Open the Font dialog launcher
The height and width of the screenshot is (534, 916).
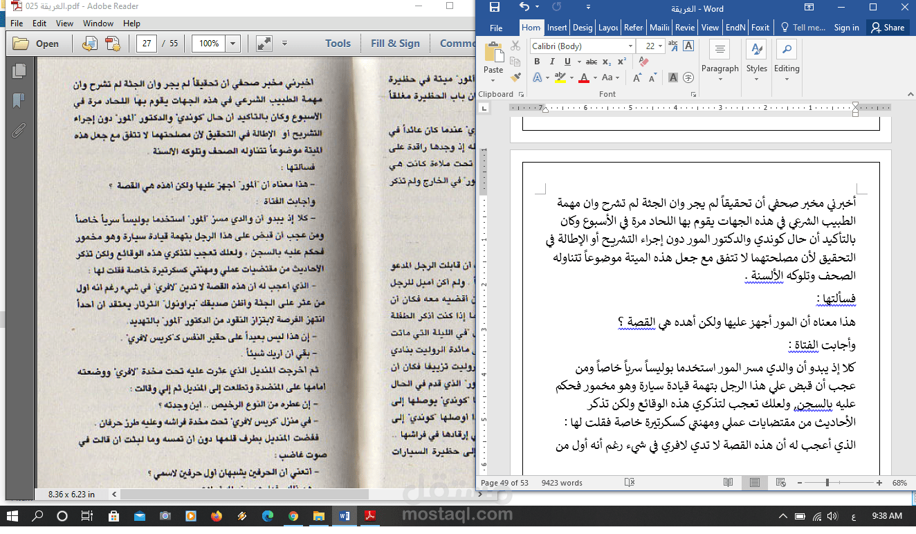click(693, 94)
